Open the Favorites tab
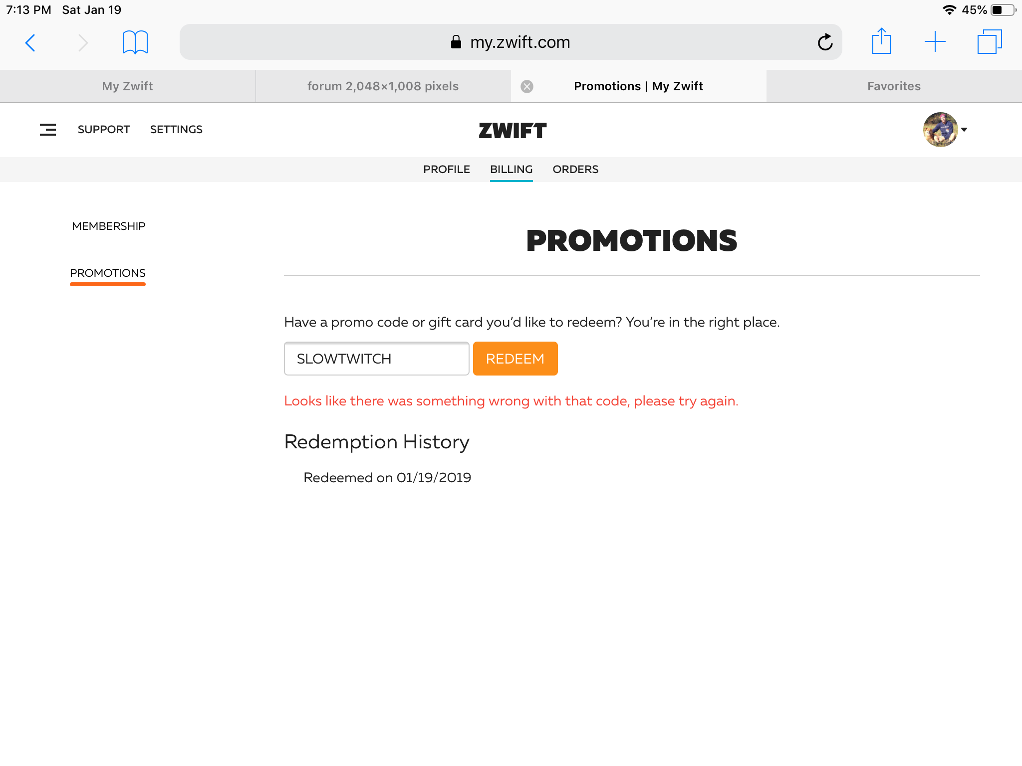Viewport: 1022px width, 766px height. click(x=894, y=86)
